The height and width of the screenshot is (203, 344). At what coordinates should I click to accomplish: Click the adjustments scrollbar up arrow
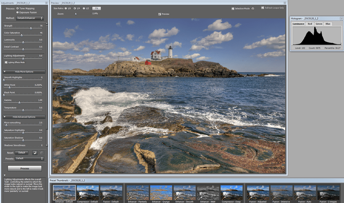(47, 23)
